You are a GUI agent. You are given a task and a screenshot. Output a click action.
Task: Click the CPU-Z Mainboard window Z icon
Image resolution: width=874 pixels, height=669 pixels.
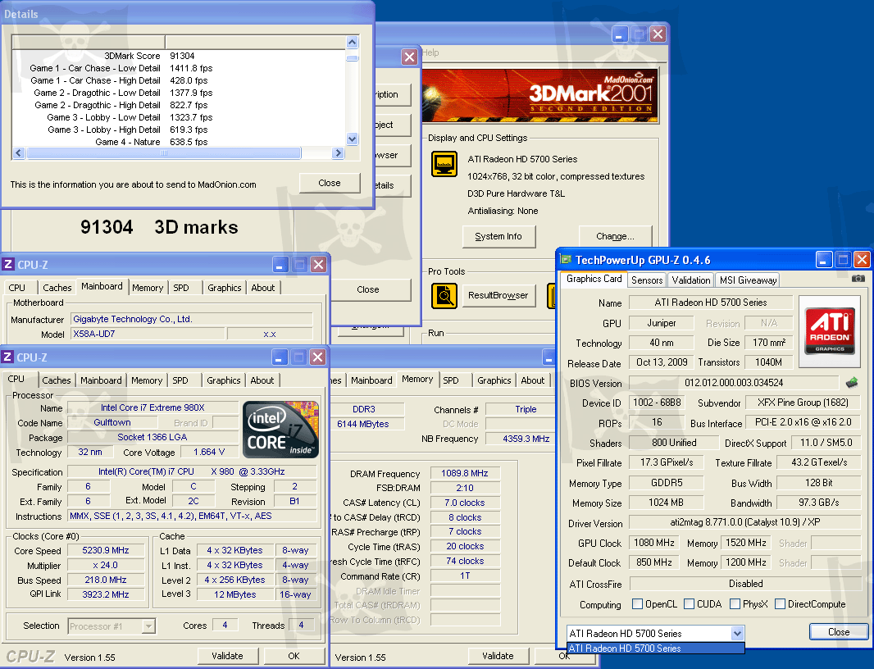pos(8,264)
